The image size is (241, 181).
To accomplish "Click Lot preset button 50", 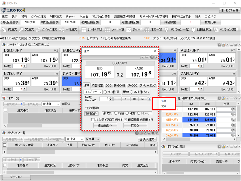I will [x=143, y=99].
